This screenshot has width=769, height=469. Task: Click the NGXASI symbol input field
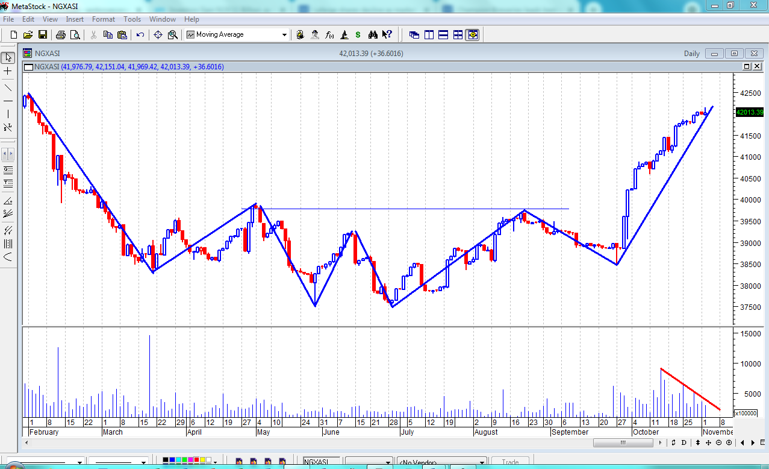coord(320,461)
